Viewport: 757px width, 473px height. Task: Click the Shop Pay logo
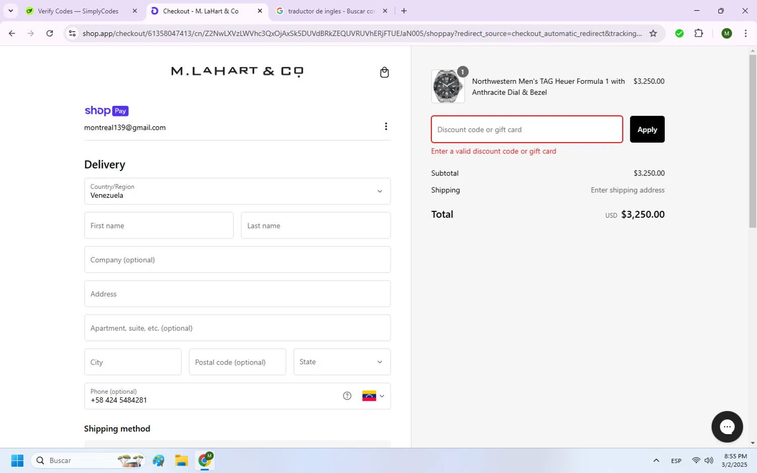click(x=106, y=111)
